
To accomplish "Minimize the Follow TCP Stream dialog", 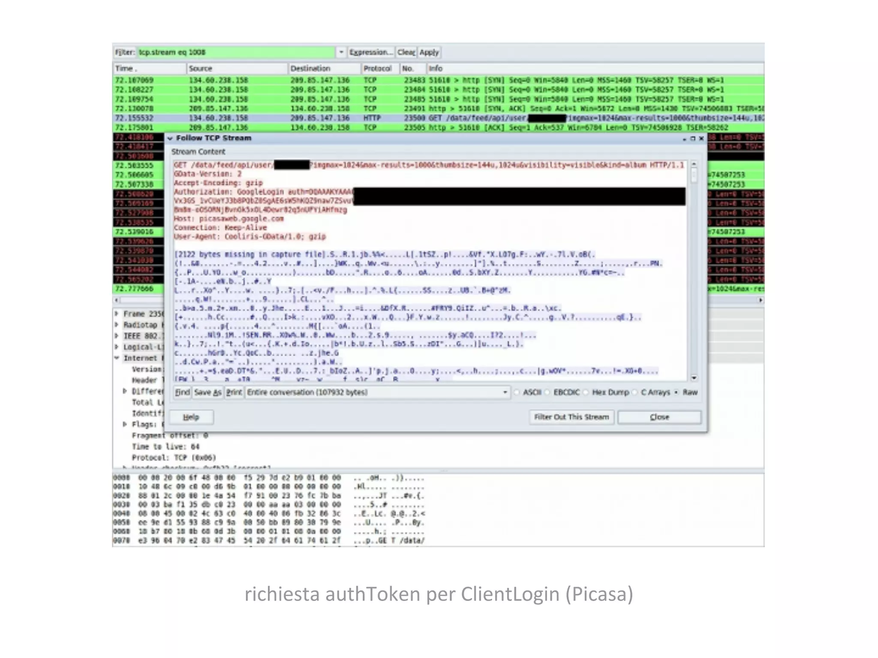I will coord(685,139).
